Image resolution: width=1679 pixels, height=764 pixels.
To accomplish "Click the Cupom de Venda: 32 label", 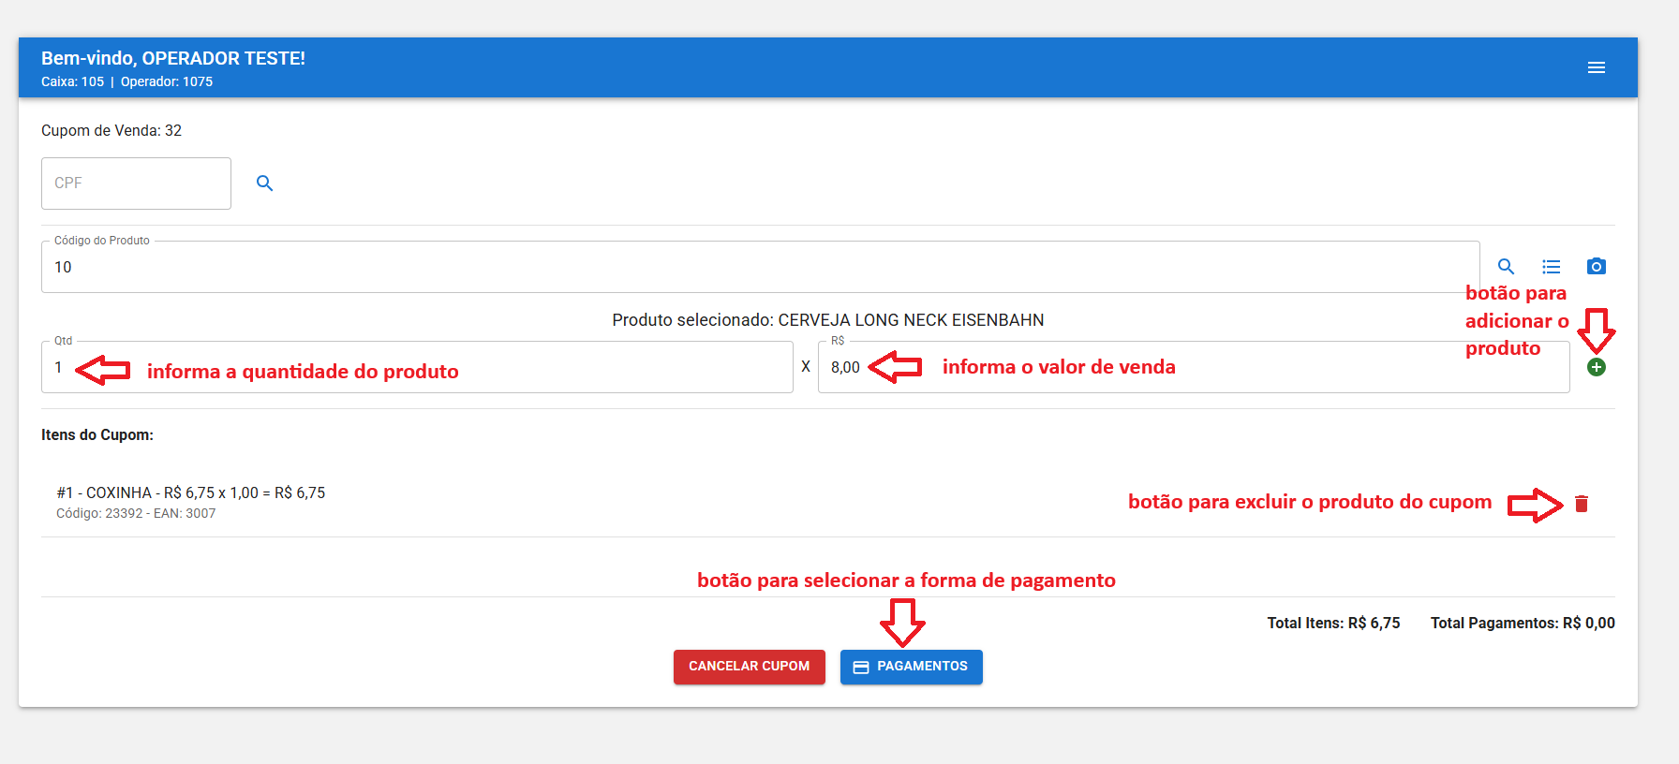I will tap(111, 131).
